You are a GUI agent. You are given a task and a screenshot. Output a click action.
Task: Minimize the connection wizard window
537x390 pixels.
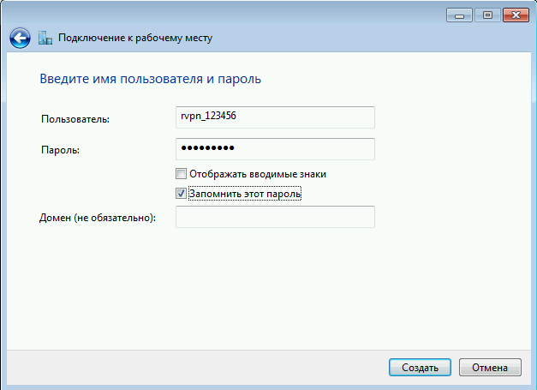coord(459,15)
